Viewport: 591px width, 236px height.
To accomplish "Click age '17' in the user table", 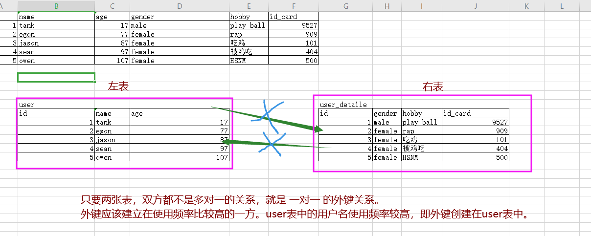I will coord(180,122).
